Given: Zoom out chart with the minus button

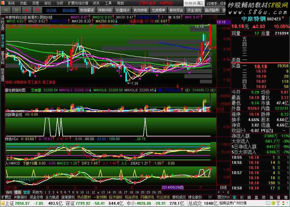Looking at the screenshot, I should click(223, 192).
